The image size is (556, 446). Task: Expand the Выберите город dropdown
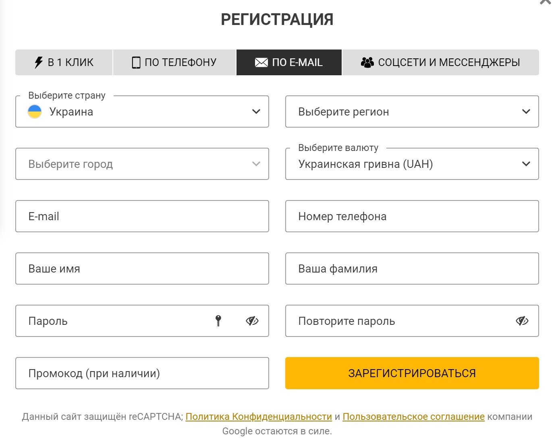pyautogui.click(x=142, y=164)
